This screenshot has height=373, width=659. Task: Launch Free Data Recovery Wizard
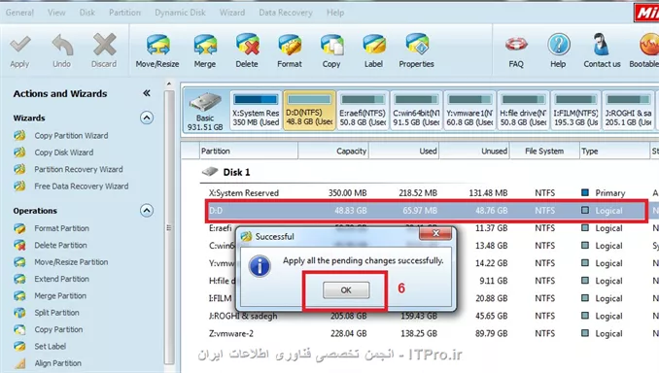(x=82, y=186)
